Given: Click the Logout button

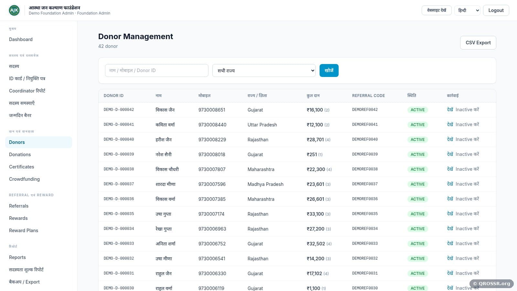Looking at the screenshot, I should click(x=496, y=10).
